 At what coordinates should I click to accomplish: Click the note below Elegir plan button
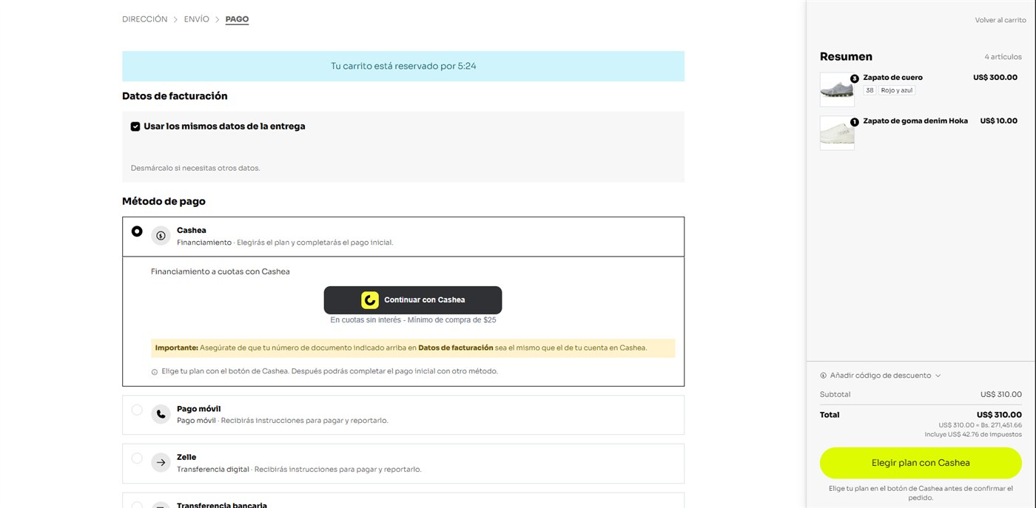click(921, 493)
